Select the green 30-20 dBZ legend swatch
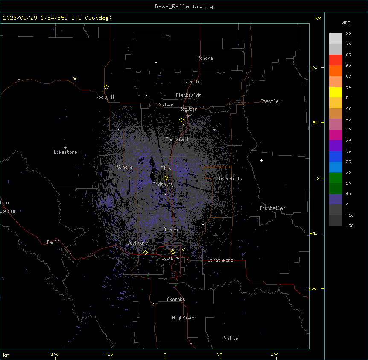Image resolution: width=368 pixels, height=360 pixels. click(336, 178)
